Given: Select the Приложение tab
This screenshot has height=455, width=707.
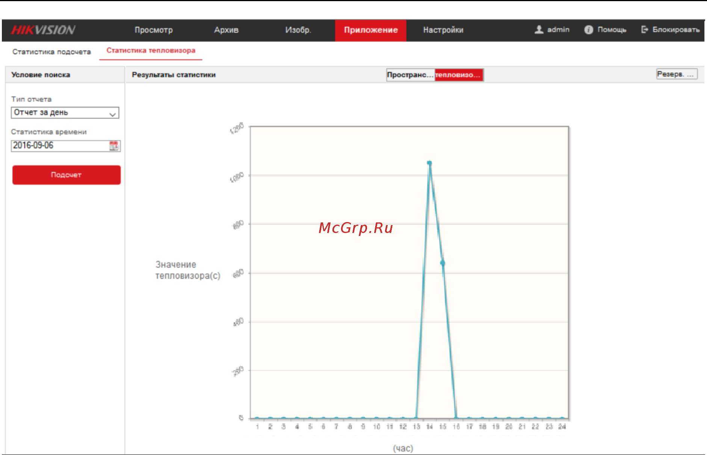Looking at the screenshot, I should tap(371, 30).
